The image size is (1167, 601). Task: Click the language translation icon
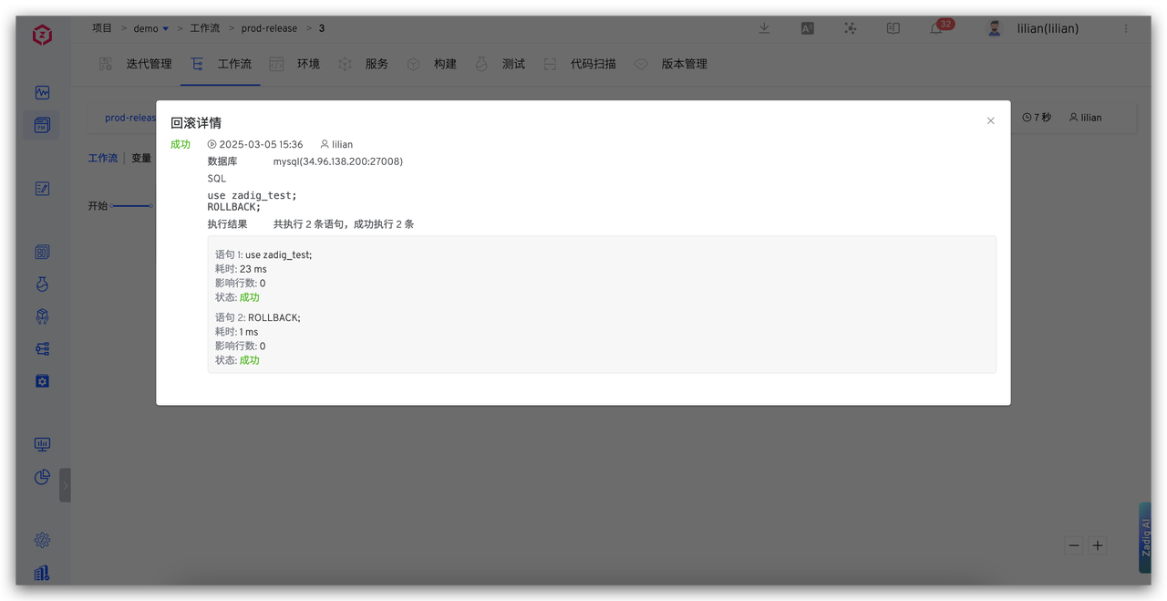click(807, 28)
